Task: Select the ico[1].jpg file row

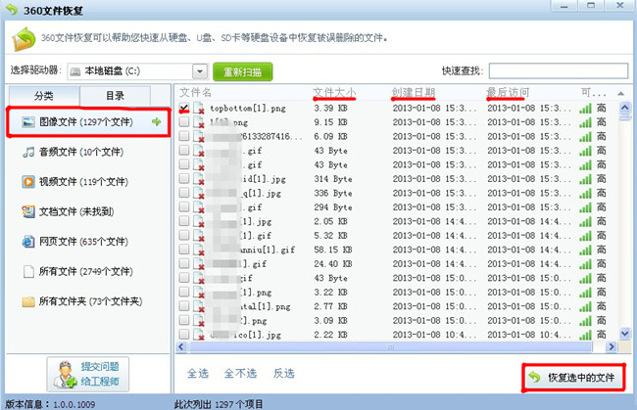Action: (398, 335)
